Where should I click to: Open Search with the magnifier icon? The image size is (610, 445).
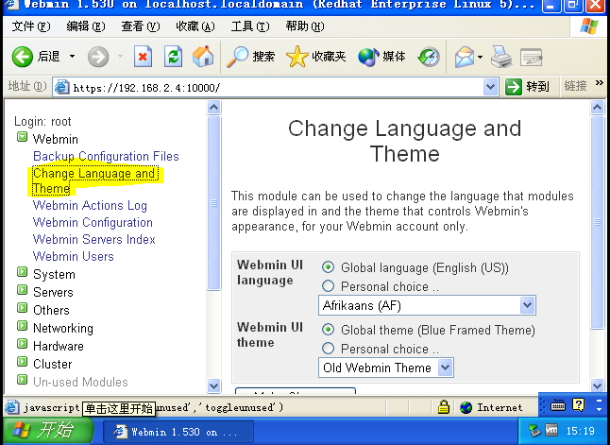237,58
